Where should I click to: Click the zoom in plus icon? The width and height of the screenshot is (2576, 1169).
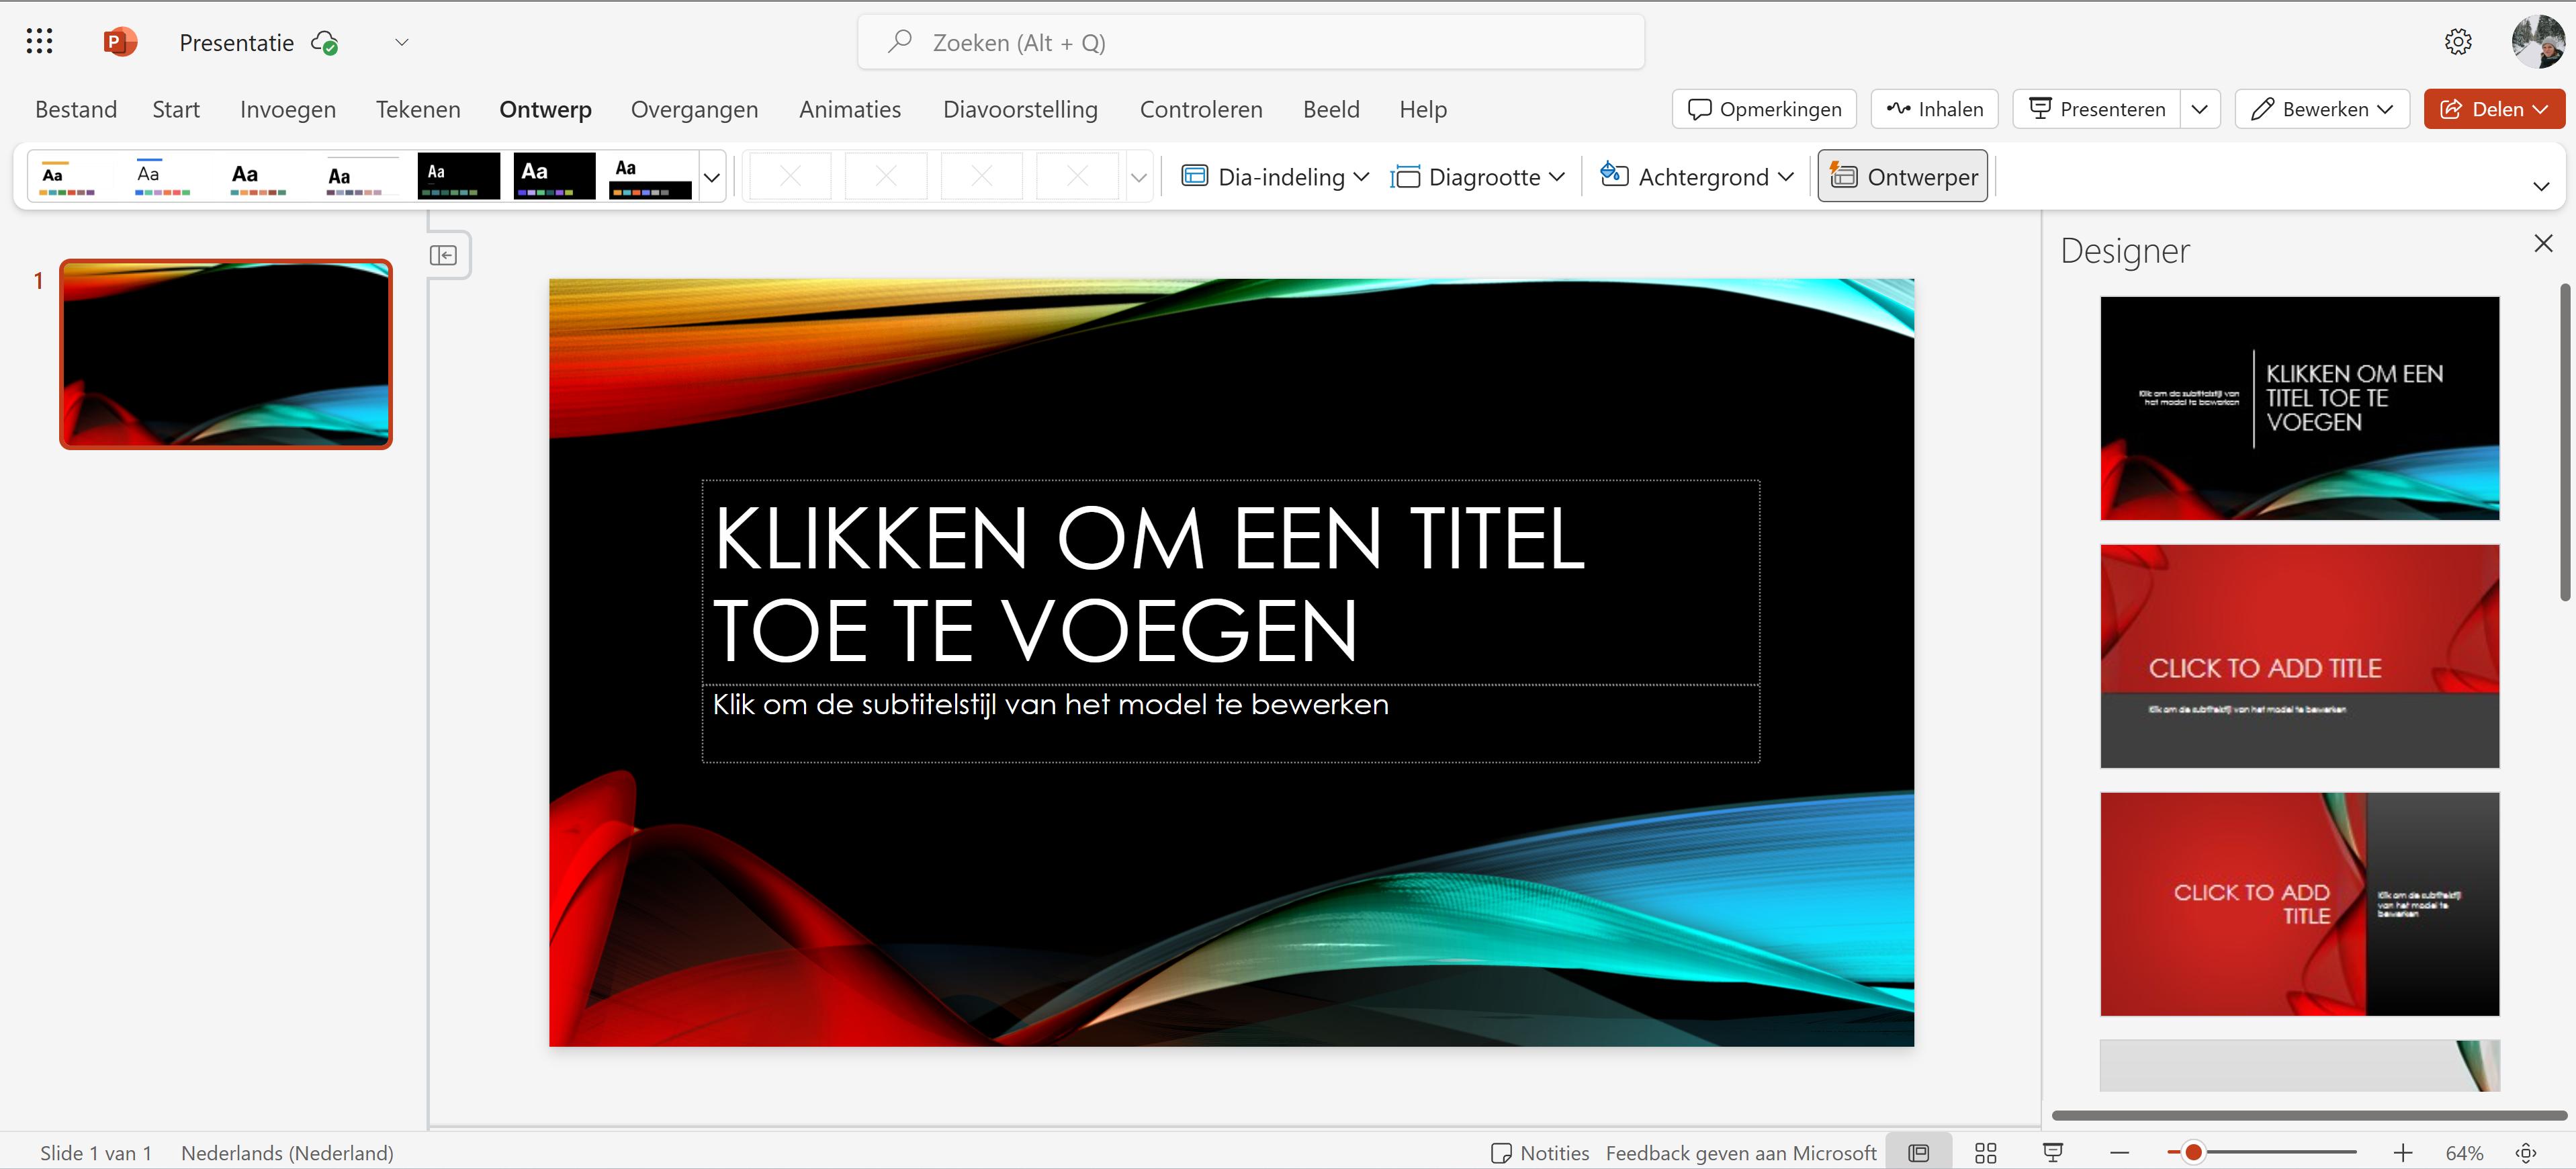coord(2403,1152)
